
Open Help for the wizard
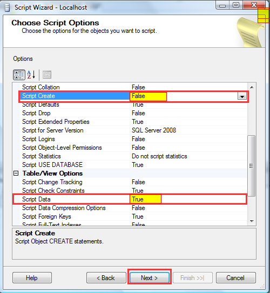tap(32, 278)
